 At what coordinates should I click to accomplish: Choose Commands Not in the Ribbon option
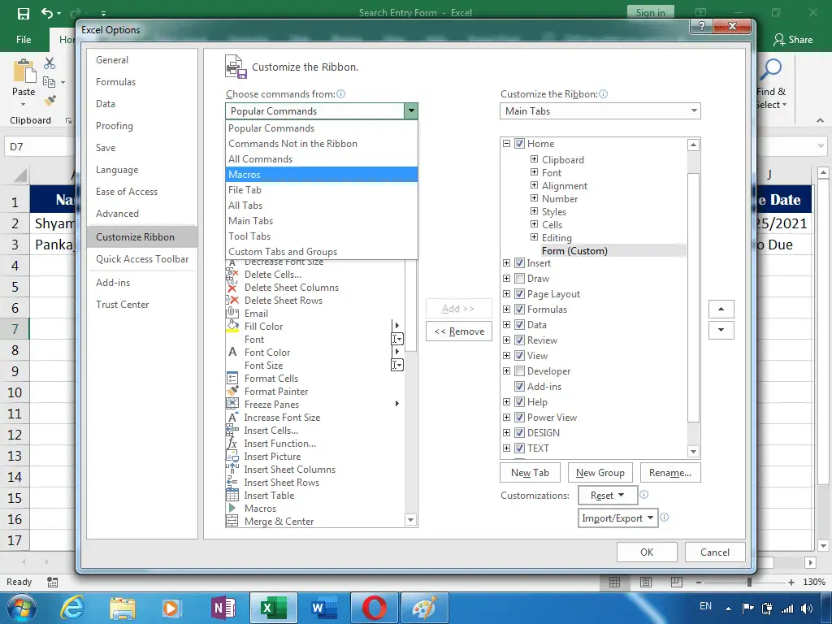tap(322, 143)
